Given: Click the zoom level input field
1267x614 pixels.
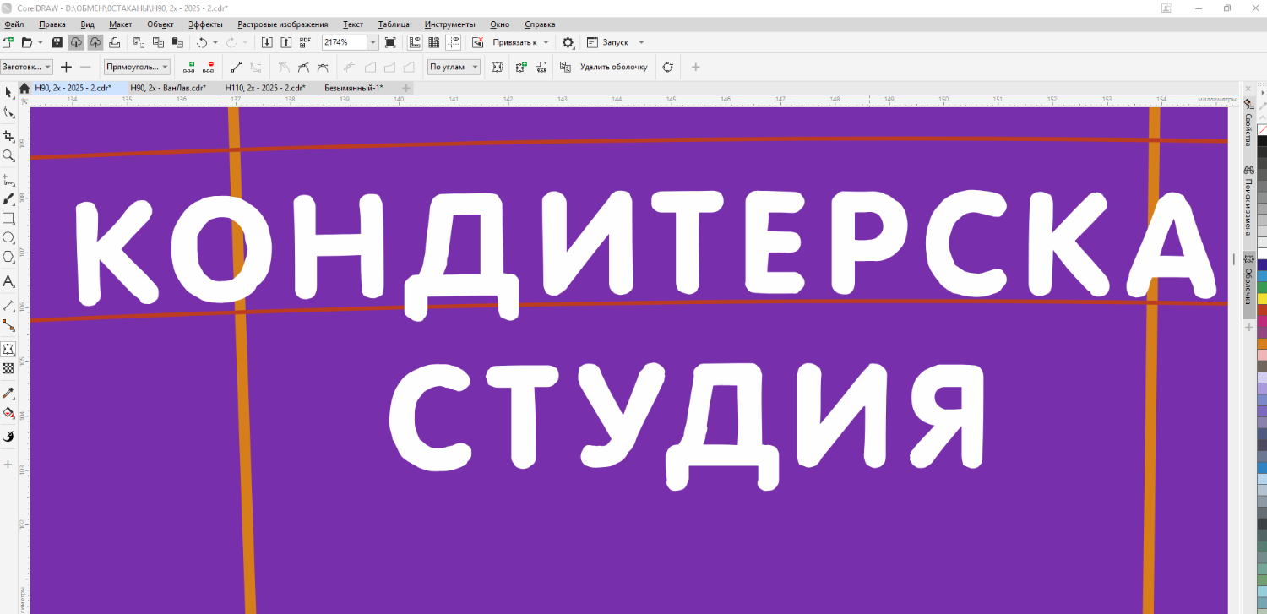Looking at the screenshot, I should [345, 42].
